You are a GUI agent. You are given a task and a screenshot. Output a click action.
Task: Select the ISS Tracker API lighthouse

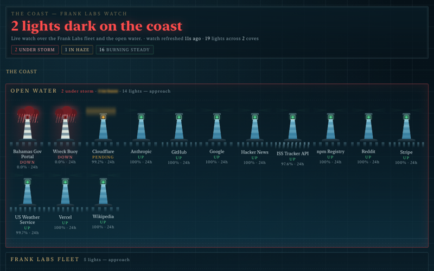[x=292, y=127]
